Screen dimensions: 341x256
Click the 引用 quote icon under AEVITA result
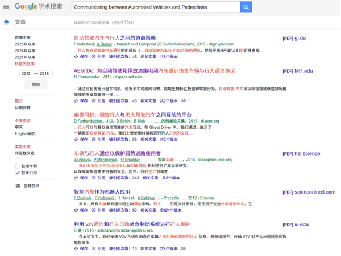click(94, 100)
